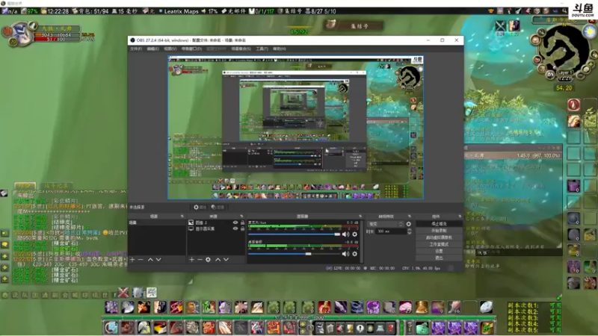The image size is (598, 336).
Task: Click the player portrait in the game
Action: 20,33
